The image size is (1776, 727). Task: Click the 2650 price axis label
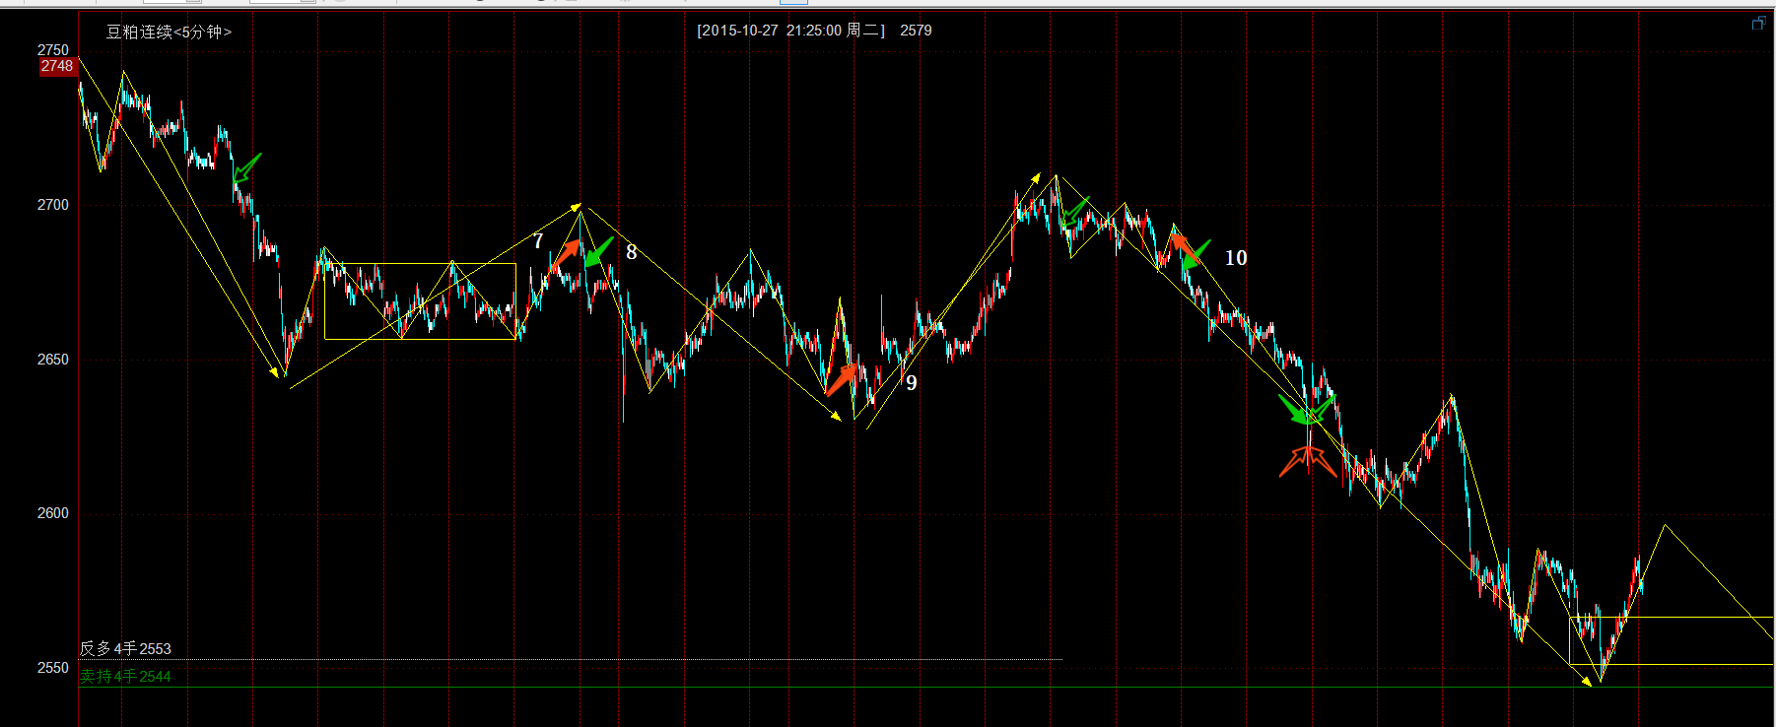click(53, 360)
